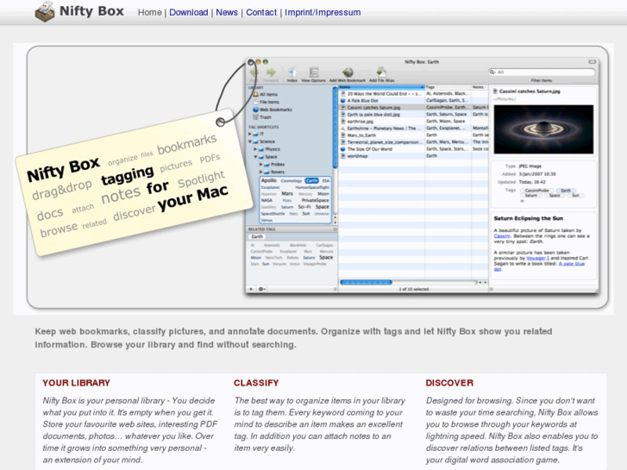
Task: Select 'Earth (a pale blue dot).jpg' row
Action: point(413,115)
